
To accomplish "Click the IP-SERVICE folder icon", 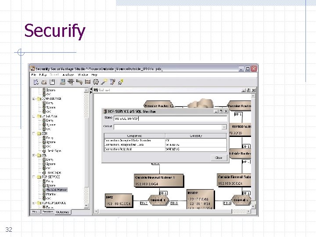I will tap(39, 116).
